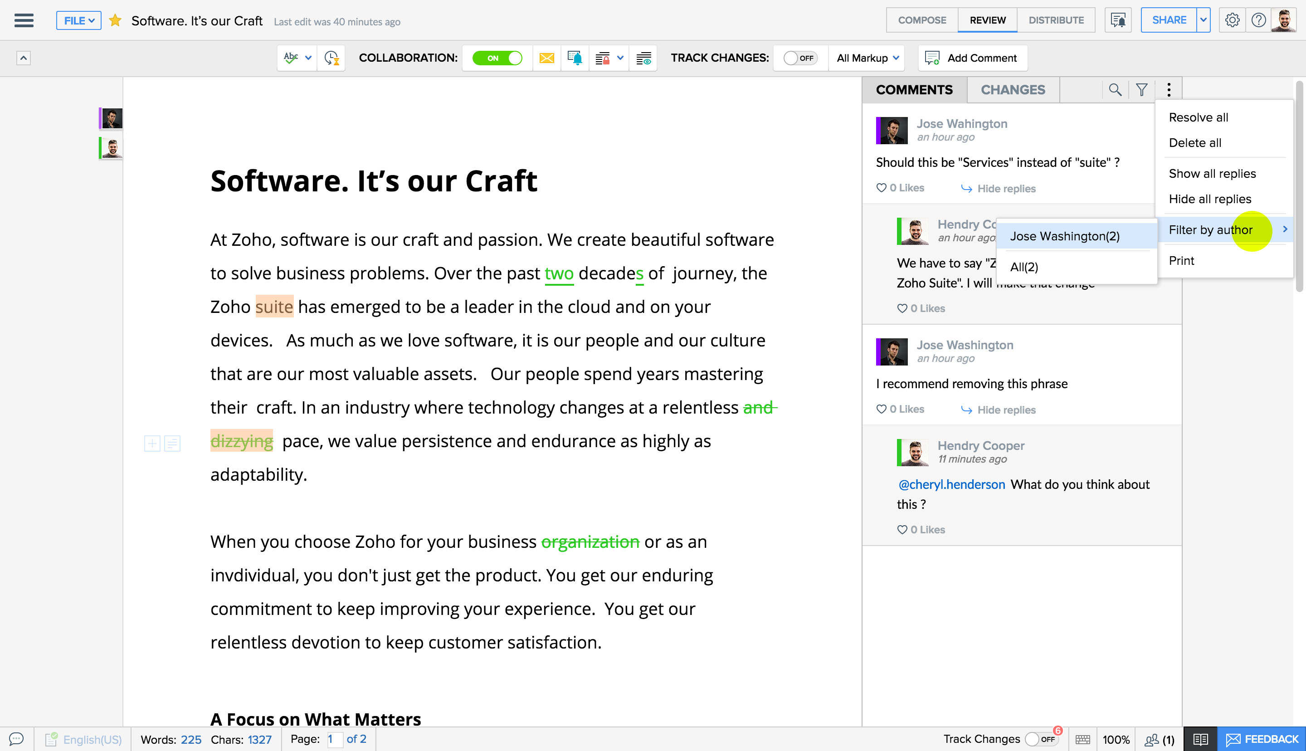Screen dimensions: 1306x751
Task: Select Jose Washington(2) filter by author
Action: (1065, 235)
